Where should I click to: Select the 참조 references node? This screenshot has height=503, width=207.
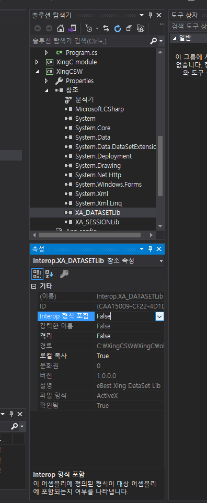coord(72,90)
